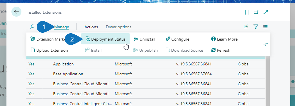Open page in a new window
Image resolution: width=295 pixels, height=106 pixels.
coord(256,12)
